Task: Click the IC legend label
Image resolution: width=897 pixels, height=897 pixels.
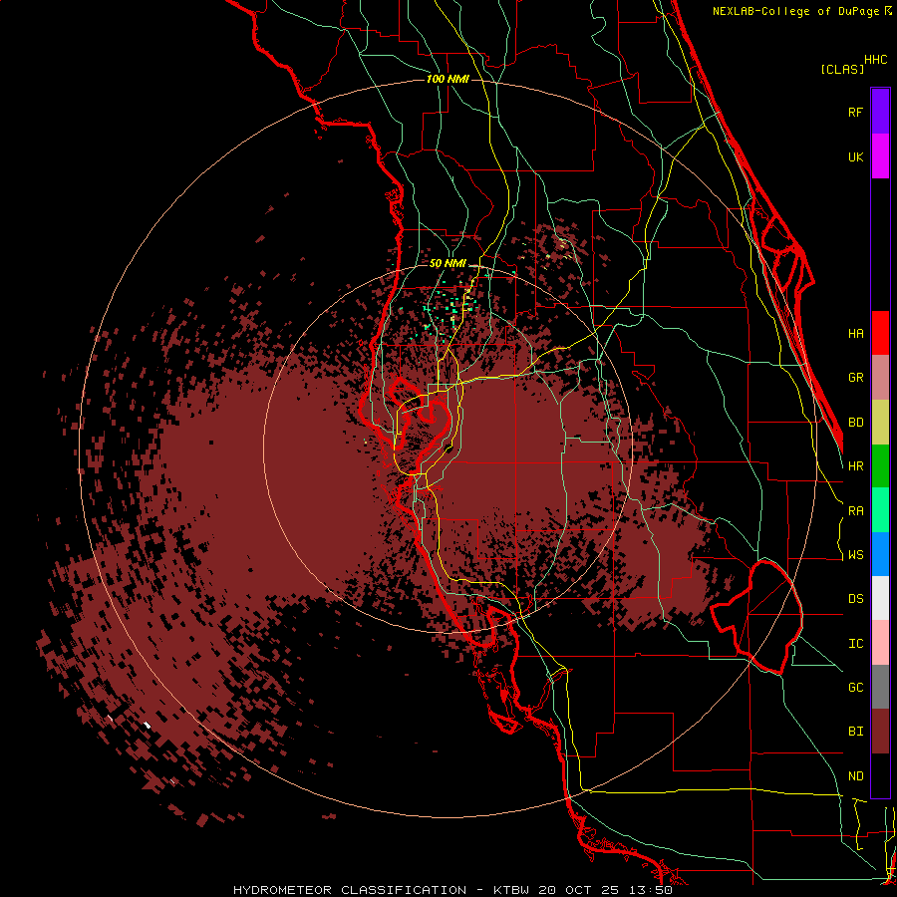Action: 855,644
